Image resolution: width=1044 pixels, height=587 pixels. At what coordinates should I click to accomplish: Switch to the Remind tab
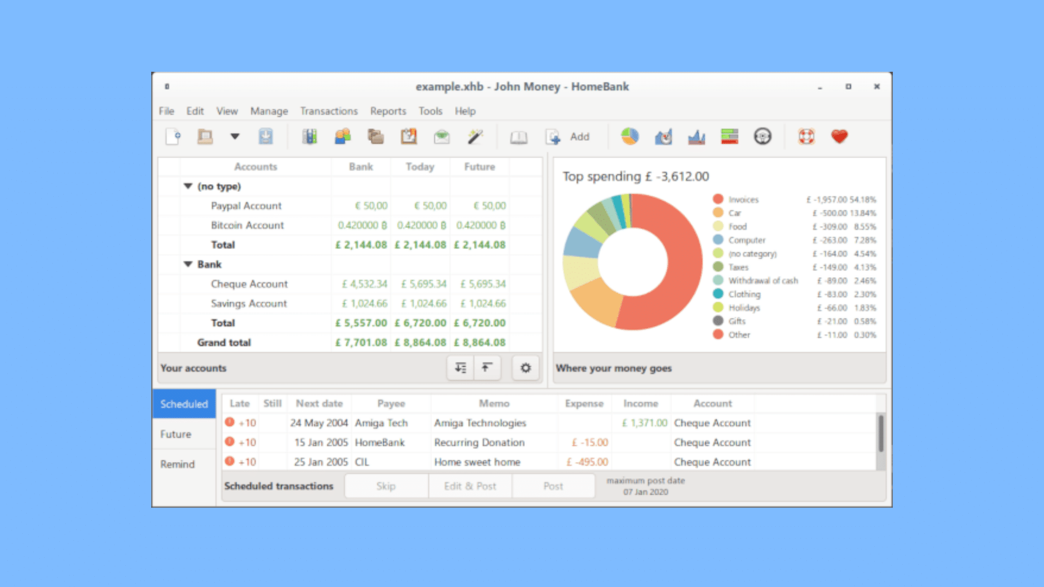(x=184, y=464)
